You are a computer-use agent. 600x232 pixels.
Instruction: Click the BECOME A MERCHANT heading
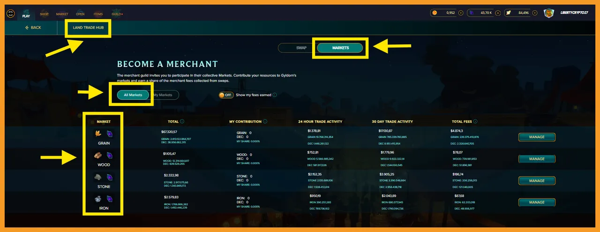pyautogui.click(x=167, y=64)
